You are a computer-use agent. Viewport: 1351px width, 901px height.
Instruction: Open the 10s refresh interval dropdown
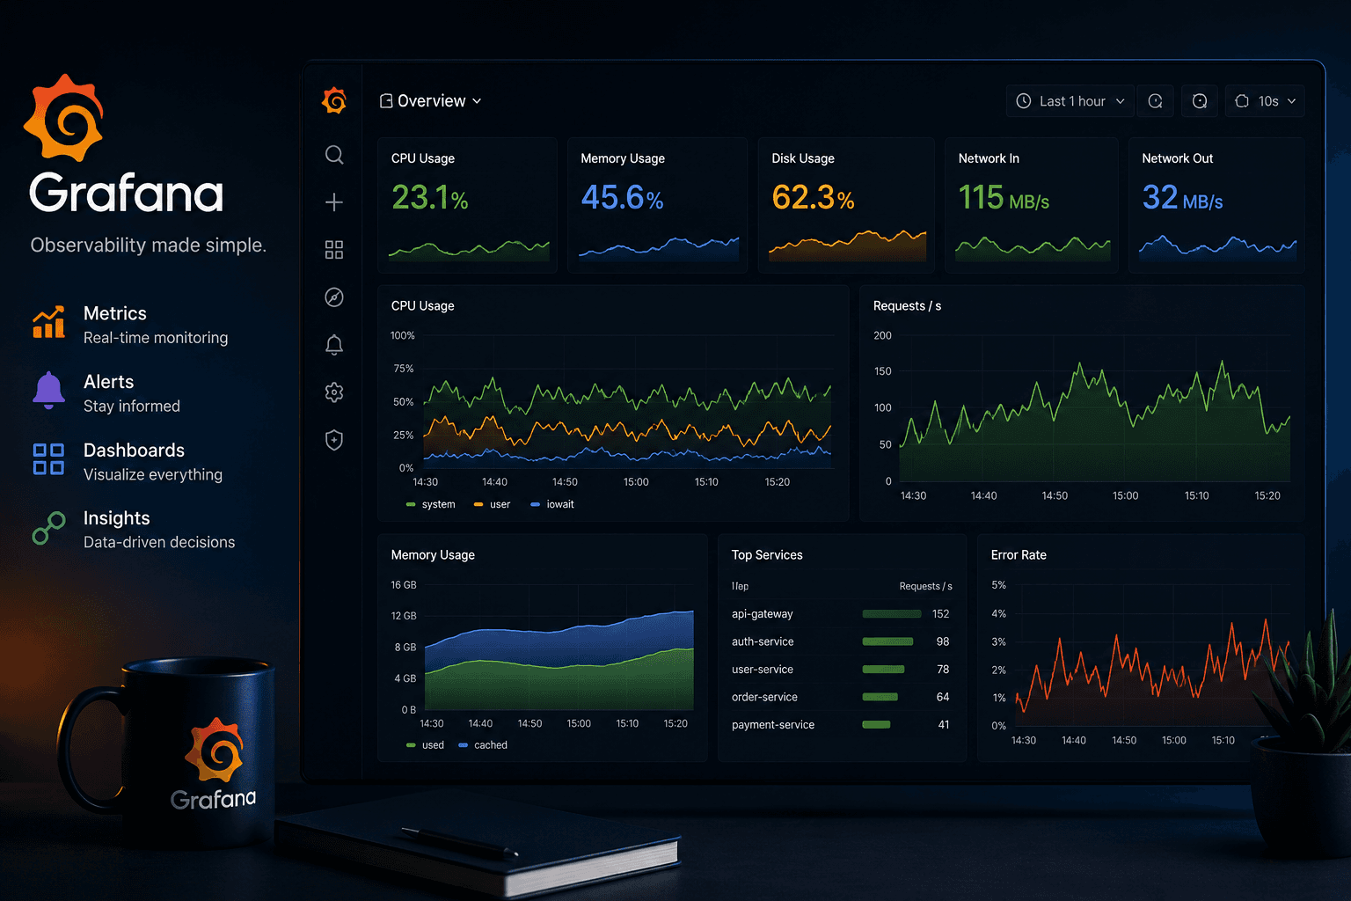click(1265, 101)
